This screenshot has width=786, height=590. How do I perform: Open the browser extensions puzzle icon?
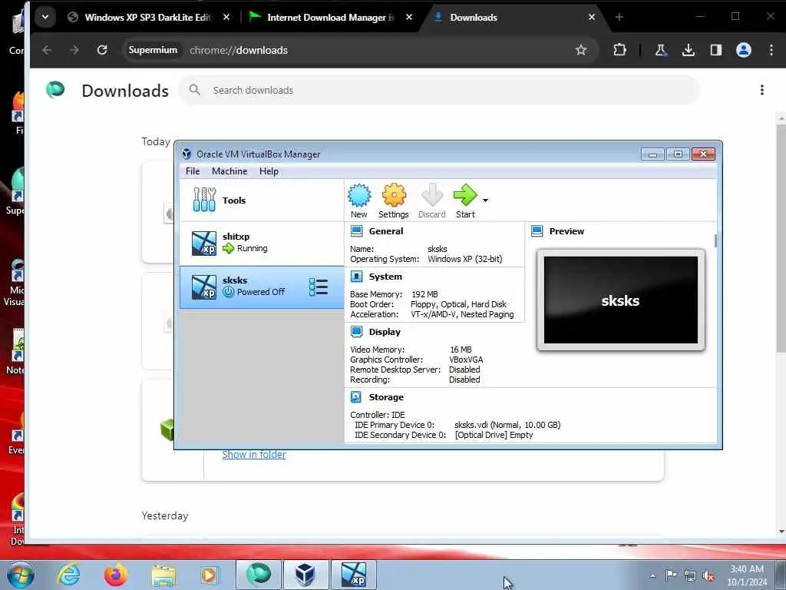click(619, 50)
